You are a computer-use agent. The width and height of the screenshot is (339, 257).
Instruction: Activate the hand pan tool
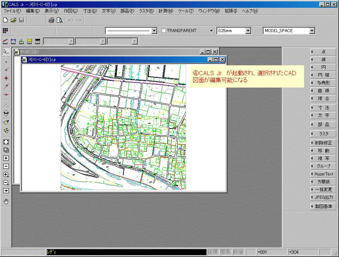click(x=6, y=202)
